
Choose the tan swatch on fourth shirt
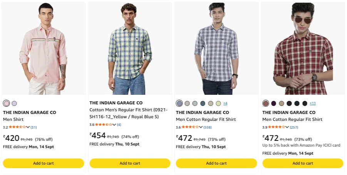pos(282,103)
